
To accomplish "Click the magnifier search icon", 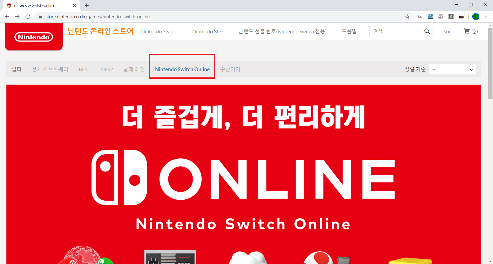I will (x=427, y=31).
